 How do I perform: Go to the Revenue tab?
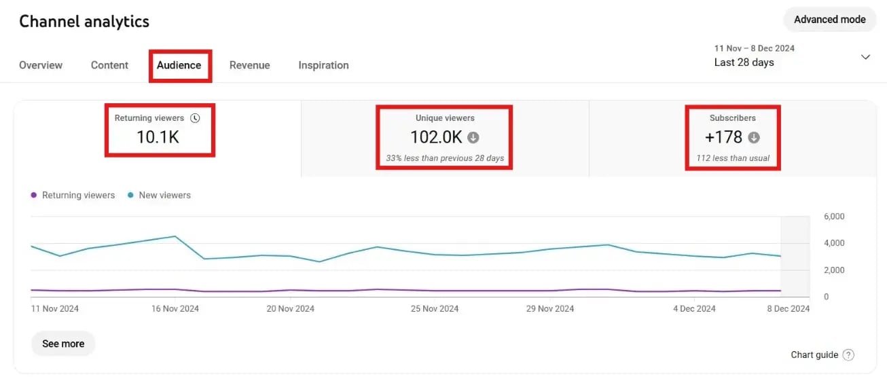point(249,65)
